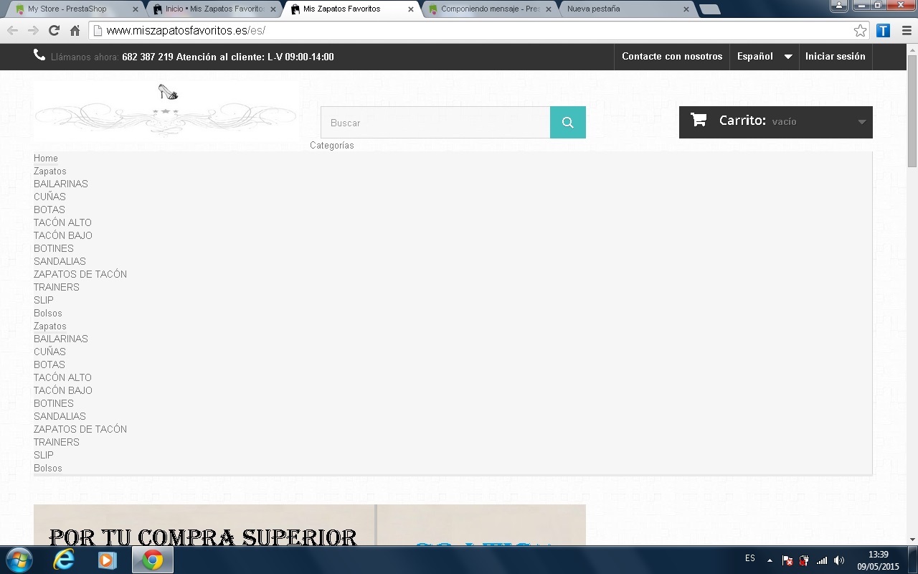Open BOTAS in the upper category list
This screenshot has width=918, height=574.
tap(49, 210)
